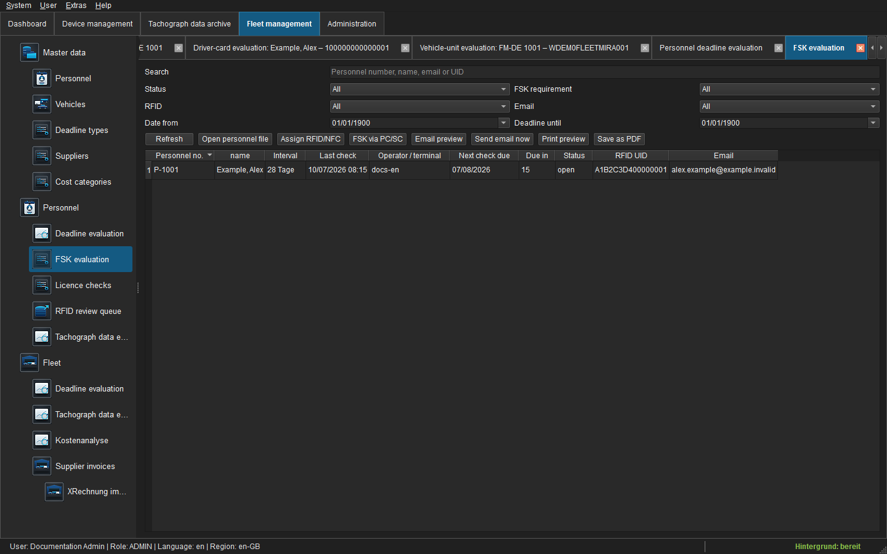The image size is (887, 554).
Task: Open the Vehicles master data icon
Action: [41, 104]
